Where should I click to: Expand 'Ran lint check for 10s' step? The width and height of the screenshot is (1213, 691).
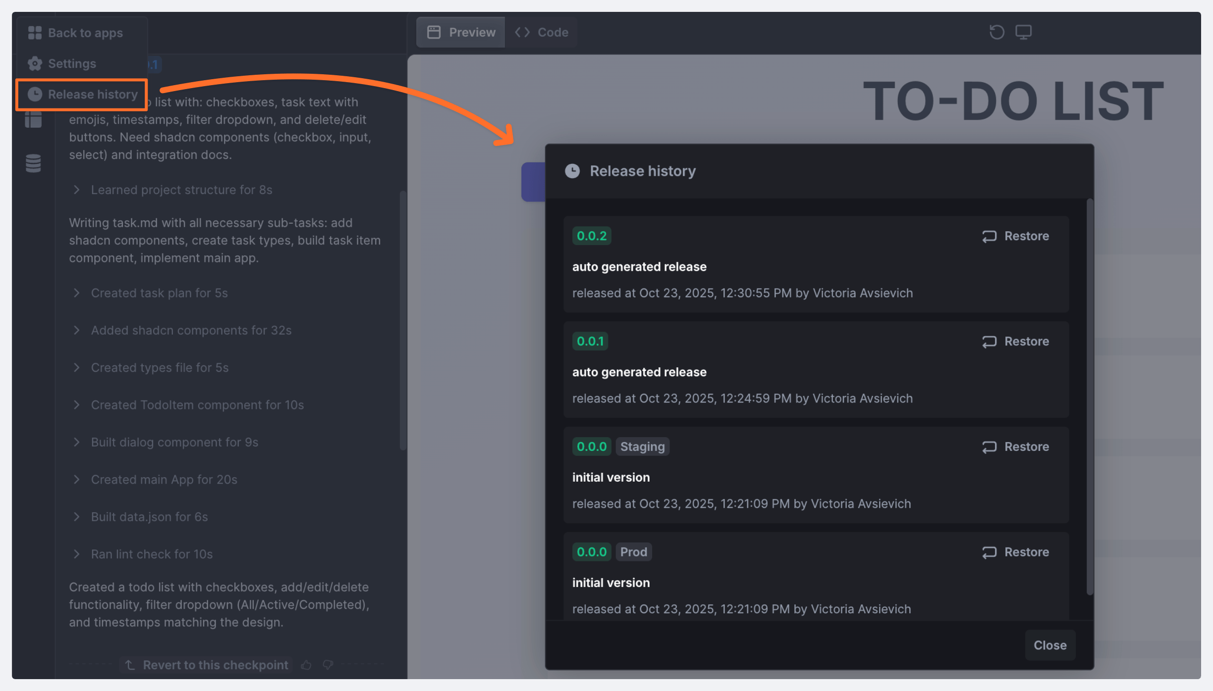pos(77,554)
